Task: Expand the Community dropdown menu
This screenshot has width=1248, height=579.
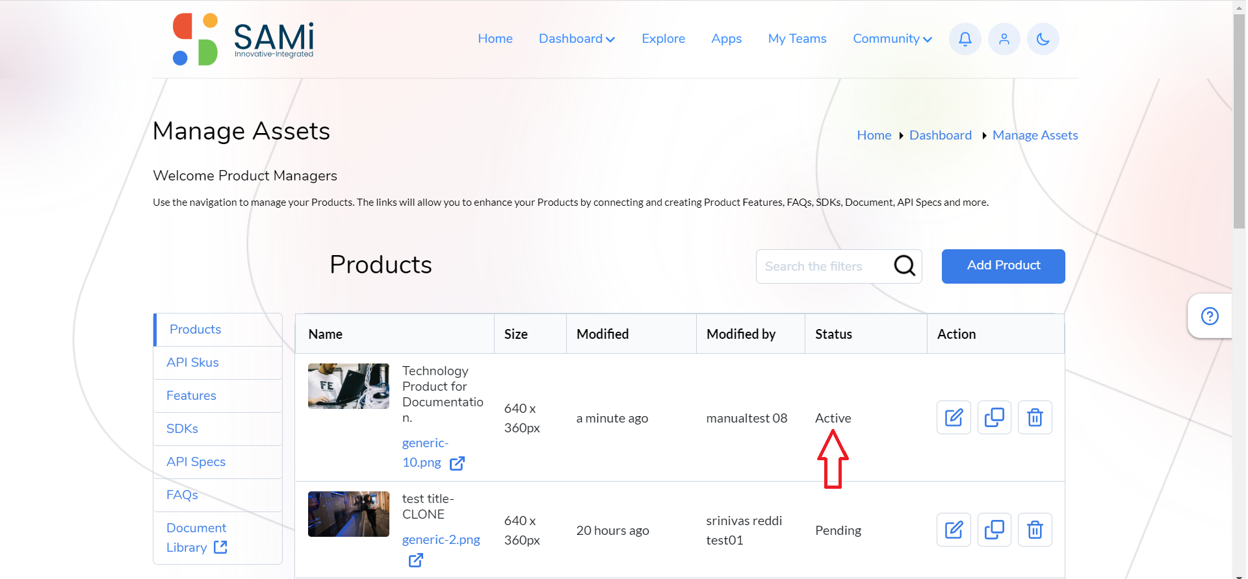Action: (892, 39)
